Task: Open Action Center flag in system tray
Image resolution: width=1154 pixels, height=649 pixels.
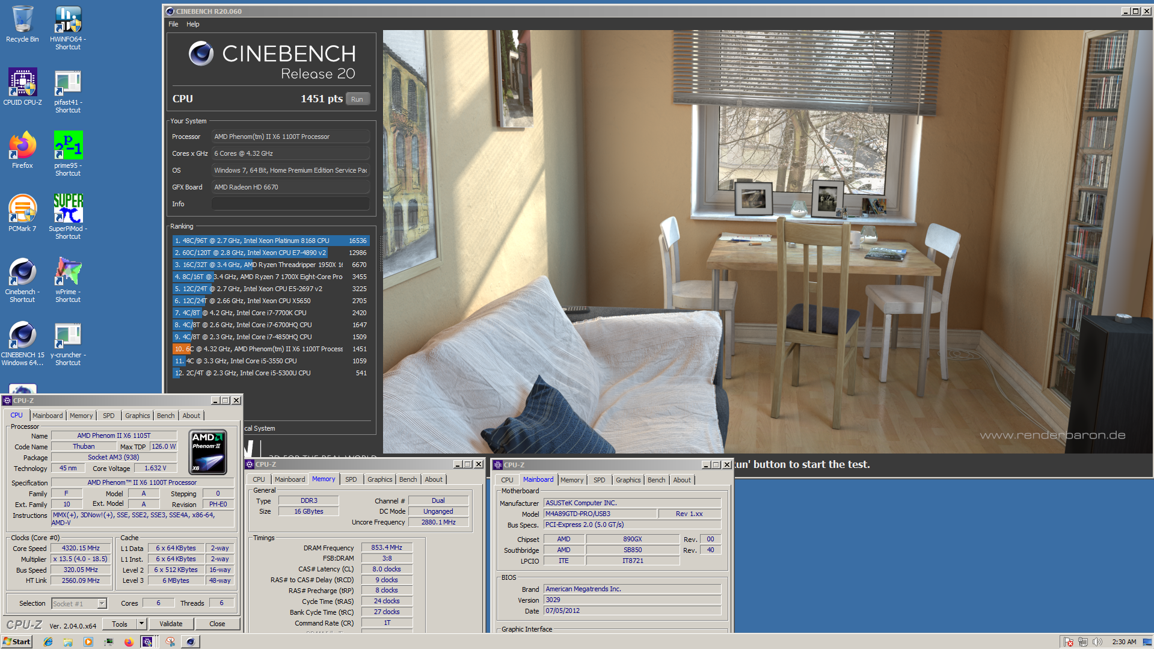Action: [x=1069, y=642]
